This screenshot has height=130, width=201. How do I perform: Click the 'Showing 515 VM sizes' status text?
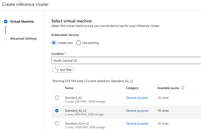point(68,81)
